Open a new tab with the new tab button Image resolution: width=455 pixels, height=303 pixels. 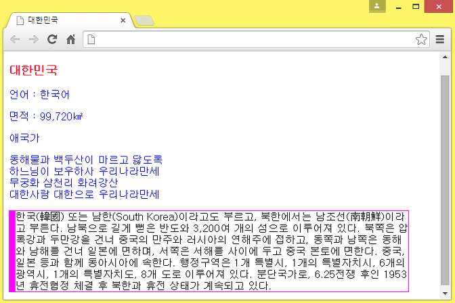[144, 21]
